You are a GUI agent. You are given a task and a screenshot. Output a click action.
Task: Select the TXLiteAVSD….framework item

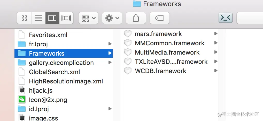click(169, 62)
